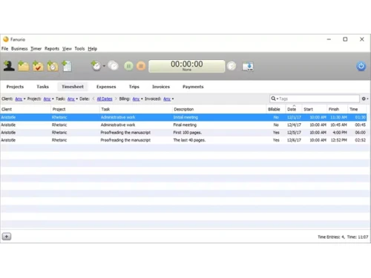
Task: Open the Client filter Any dropdown
Action: pyautogui.click(x=20, y=99)
